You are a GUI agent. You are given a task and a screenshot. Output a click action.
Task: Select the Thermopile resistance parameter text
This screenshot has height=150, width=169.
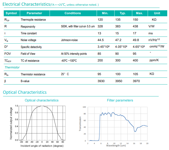click(x=33, y=20)
